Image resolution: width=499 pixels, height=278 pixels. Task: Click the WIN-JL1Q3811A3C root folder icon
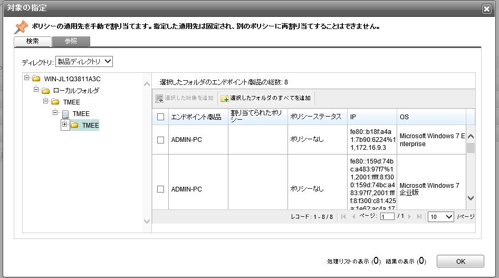[x=36, y=79]
